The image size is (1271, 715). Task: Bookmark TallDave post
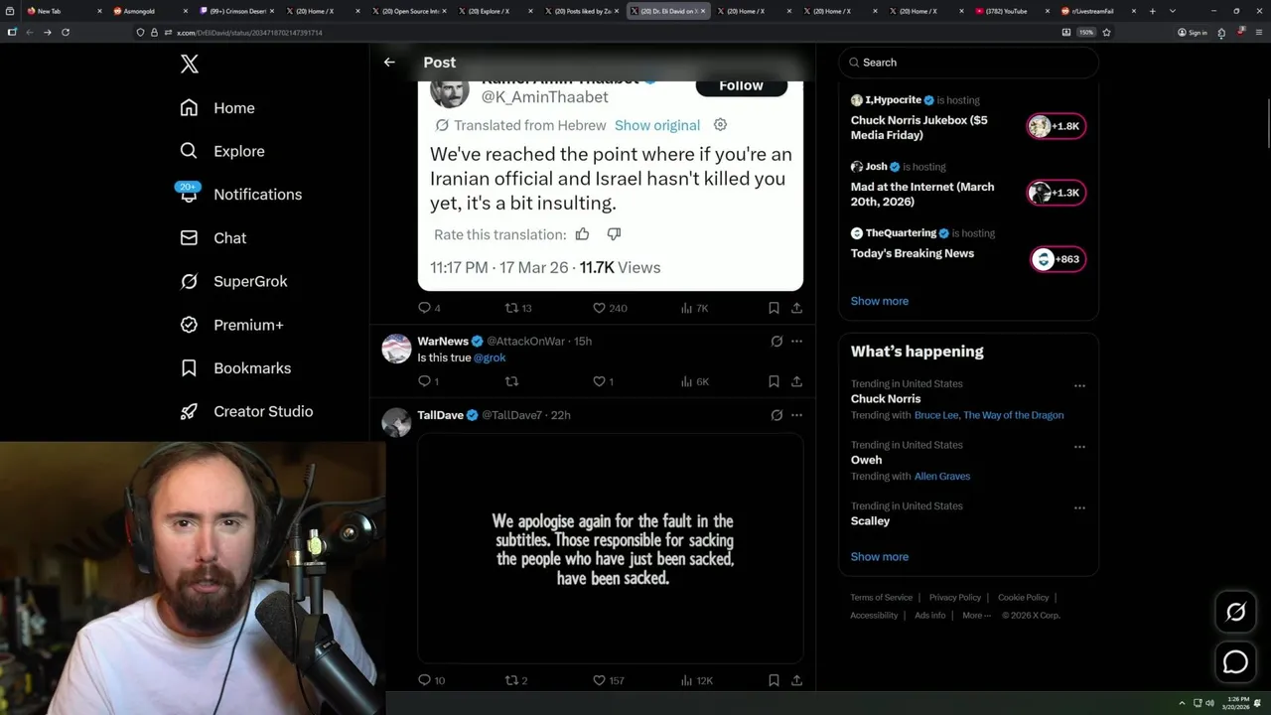click(774, 680)
